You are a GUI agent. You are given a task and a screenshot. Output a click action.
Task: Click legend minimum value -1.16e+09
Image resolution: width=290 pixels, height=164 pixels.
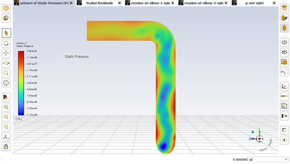coord(32,115)
